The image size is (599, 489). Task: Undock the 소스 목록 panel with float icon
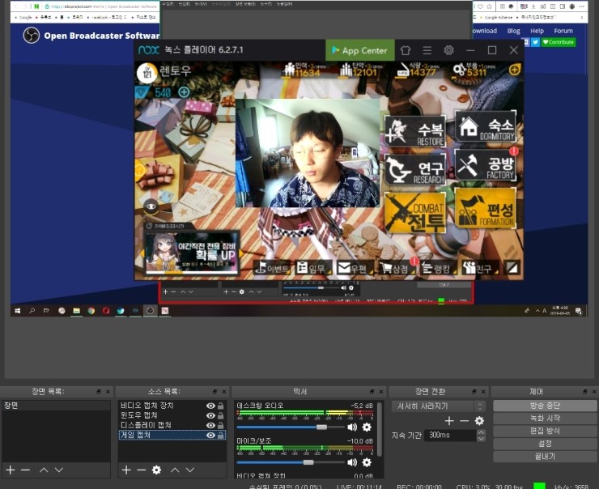tap(215, 392)
